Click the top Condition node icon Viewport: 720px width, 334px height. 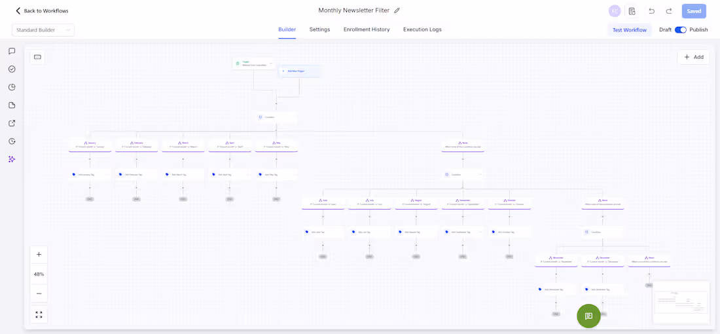261,117
